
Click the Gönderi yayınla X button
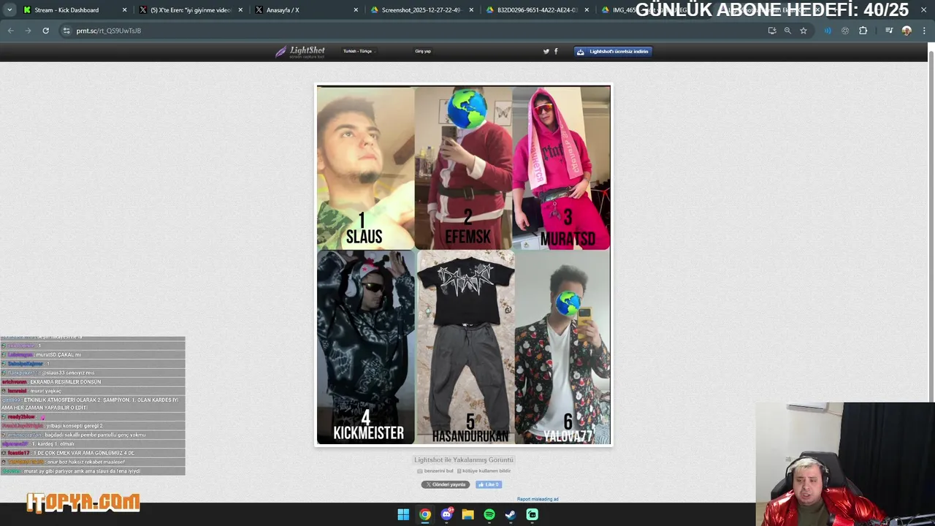pos(446,484)
